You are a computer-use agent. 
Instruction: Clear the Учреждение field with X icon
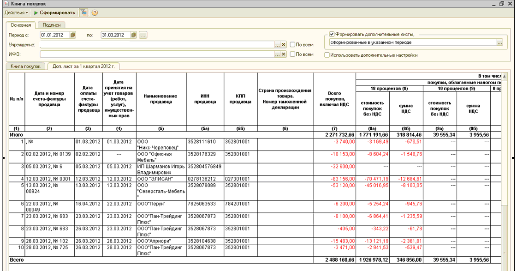click(284, 45)
